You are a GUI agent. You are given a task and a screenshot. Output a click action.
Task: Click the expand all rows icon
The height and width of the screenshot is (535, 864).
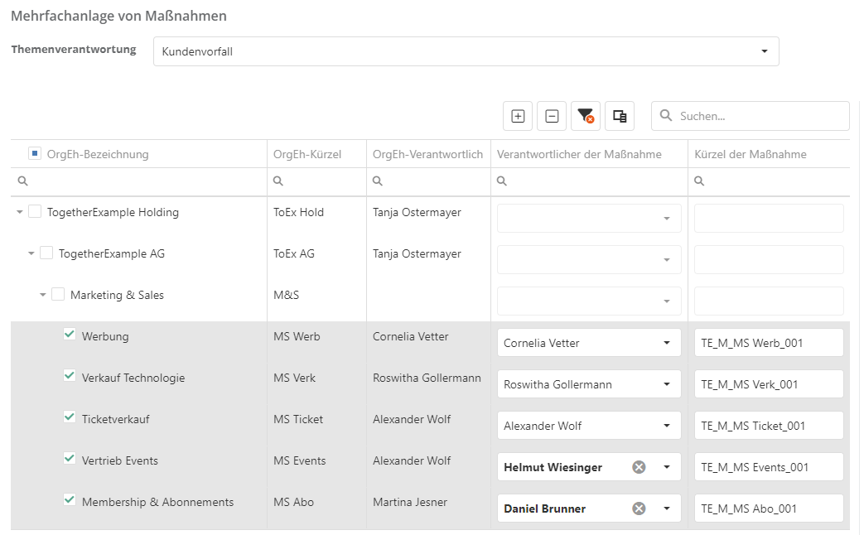518,116
